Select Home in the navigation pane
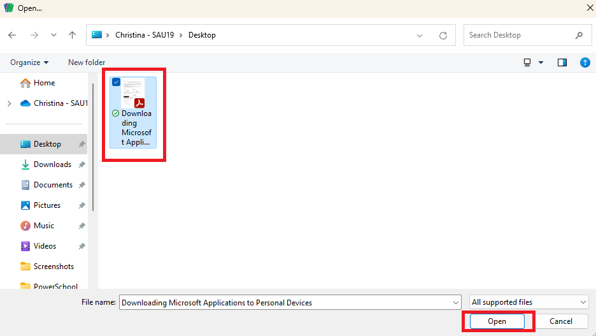 [44, 83]
